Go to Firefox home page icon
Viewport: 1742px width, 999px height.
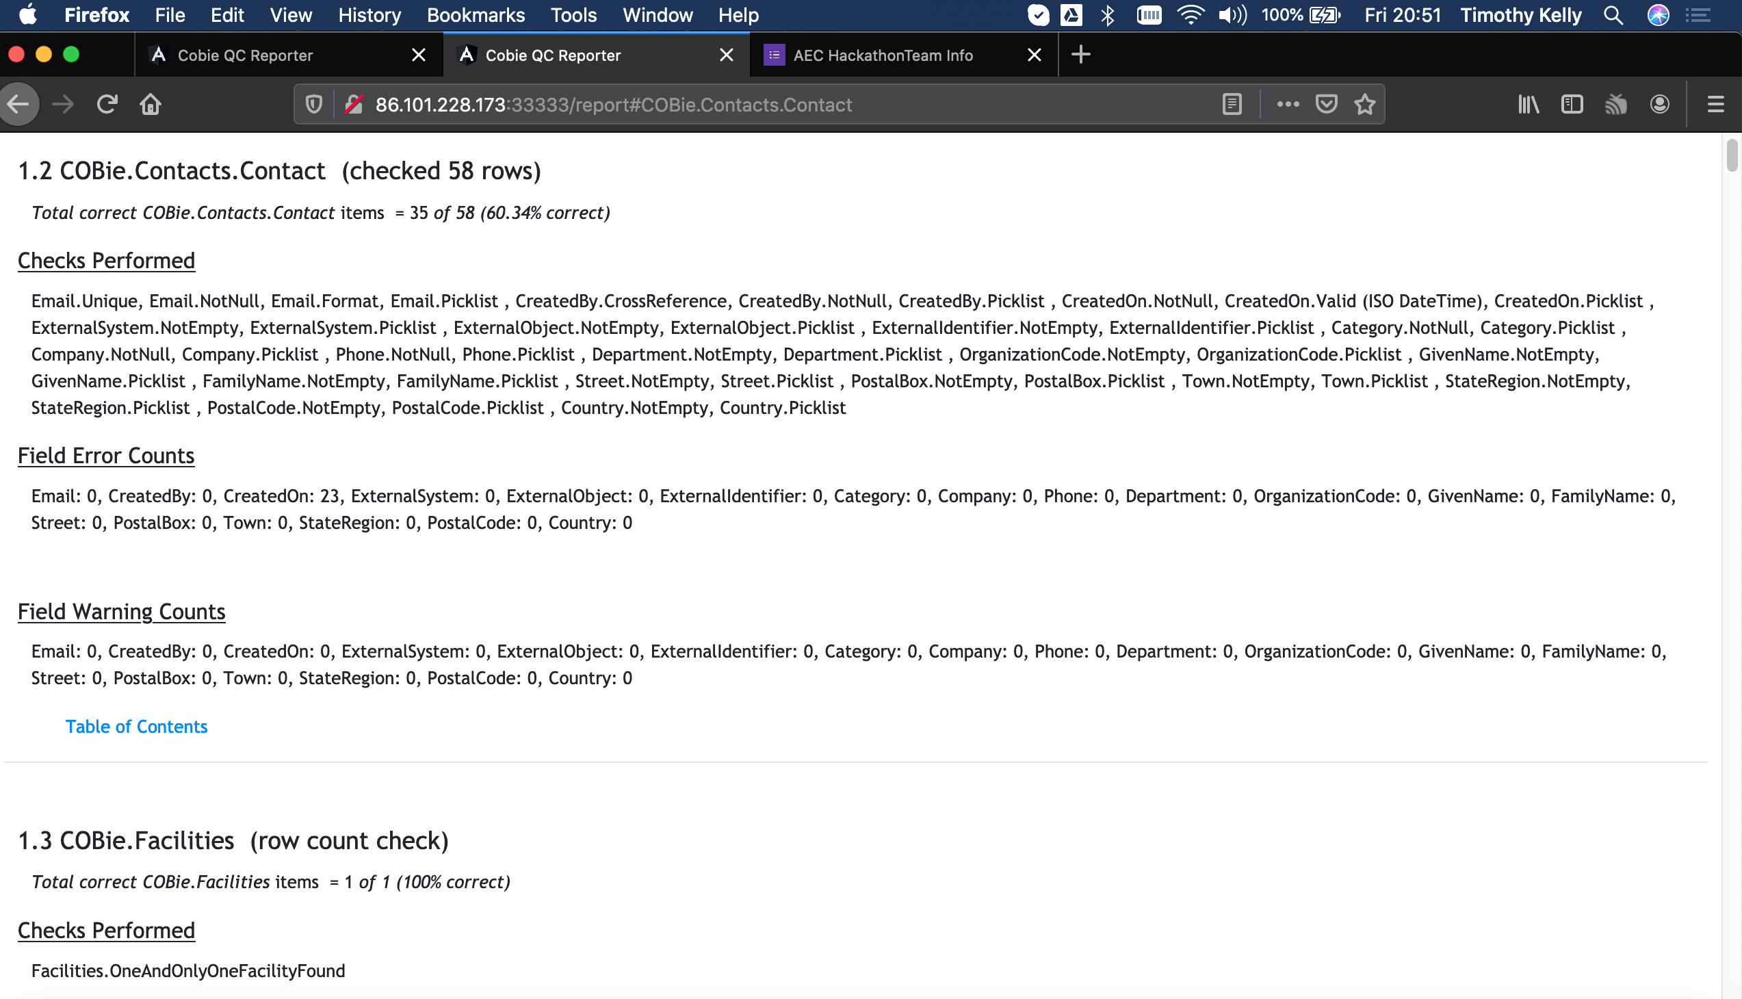[151, 104]
